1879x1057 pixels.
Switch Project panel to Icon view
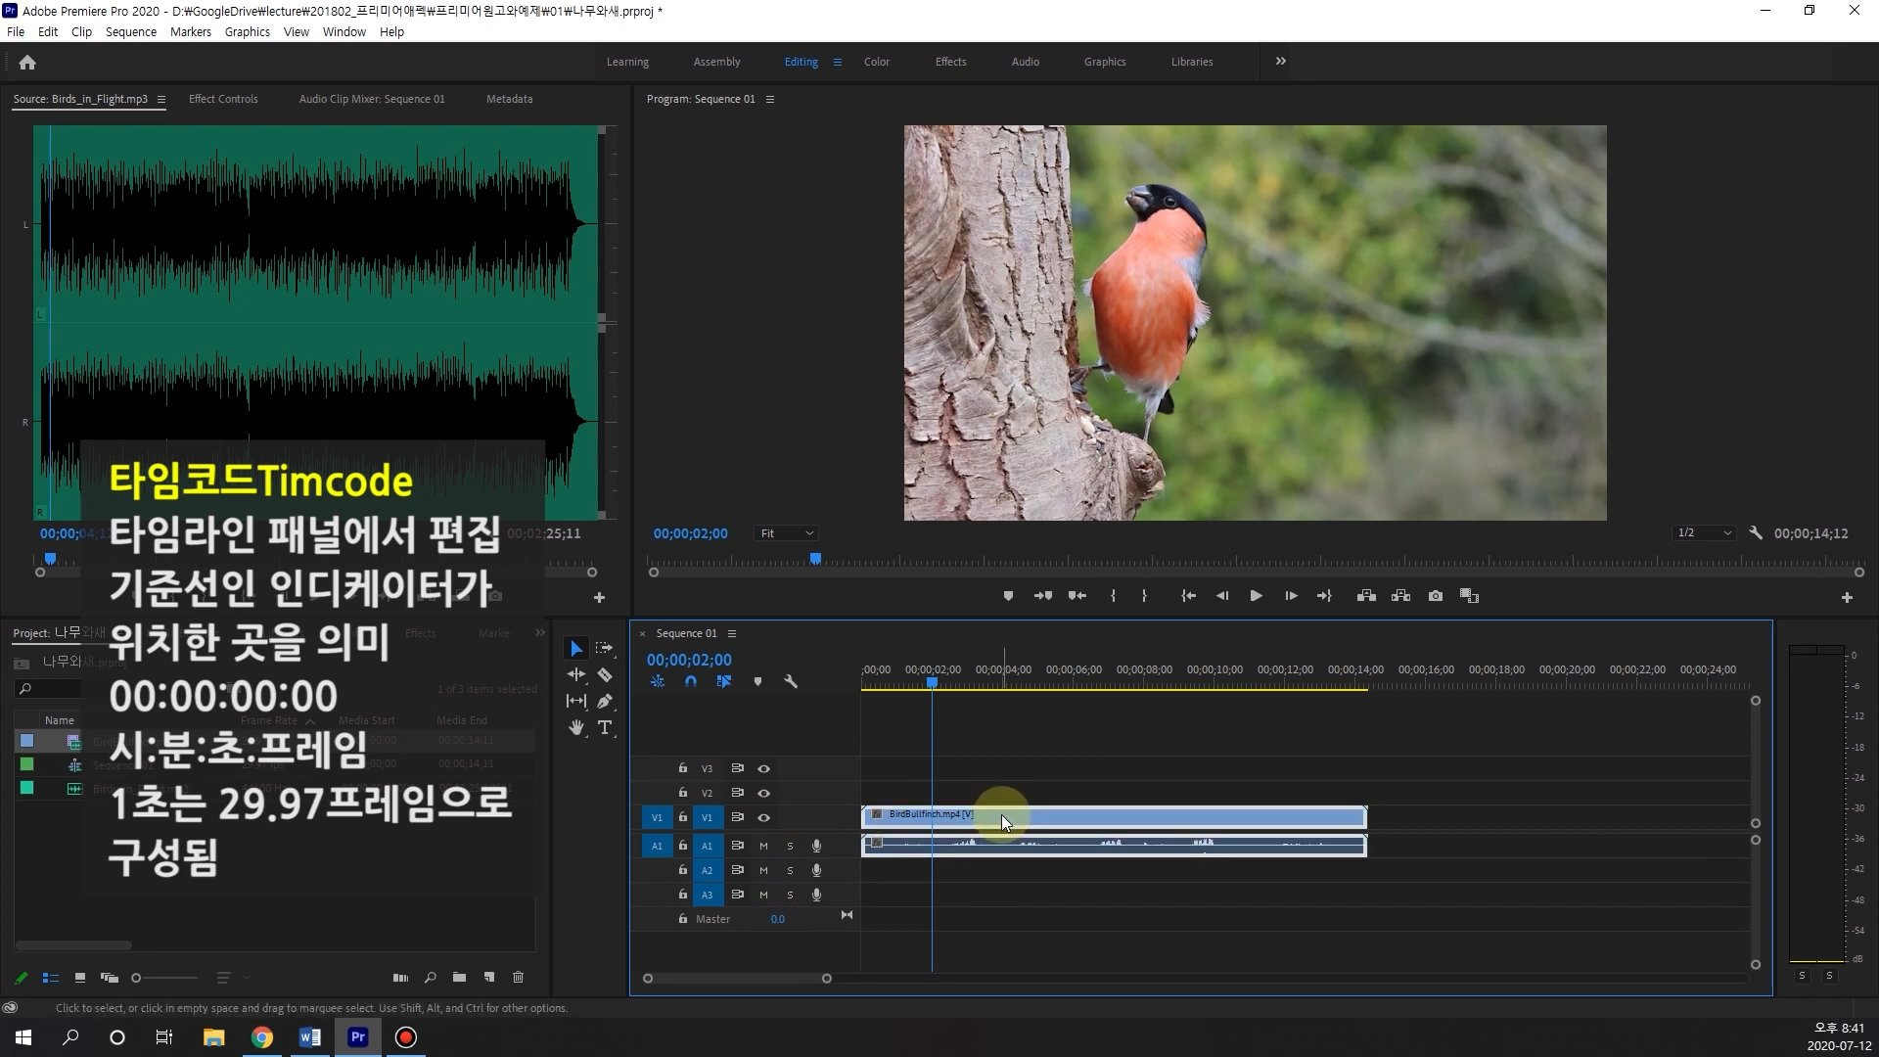(x=80, y=978)
